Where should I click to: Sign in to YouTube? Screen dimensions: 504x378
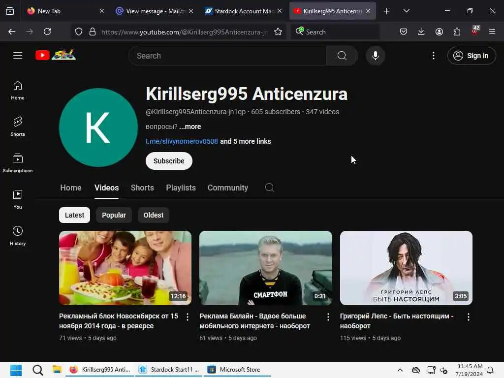(x=471, y=56)
